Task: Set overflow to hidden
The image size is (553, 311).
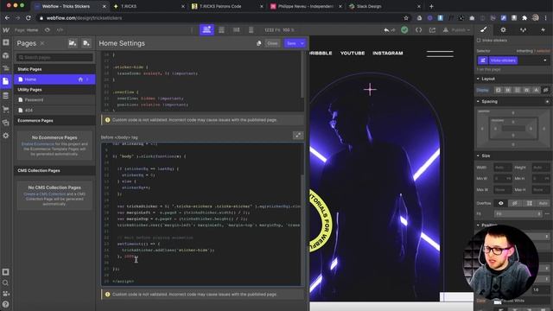Action: click(x=515, y=203)
